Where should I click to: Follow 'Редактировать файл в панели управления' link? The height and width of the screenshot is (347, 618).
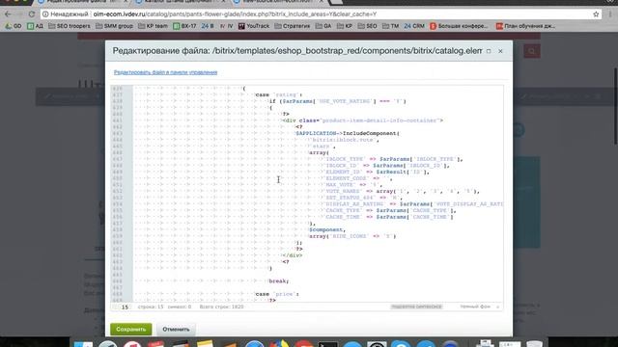[x=165, y=72]
